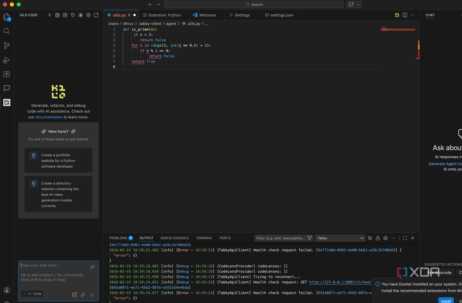The width and height of the screenshot is (462, 303).
Task: Open the Kilo Code documentation link
Action: pyautogui.click(x=49, y=117)
